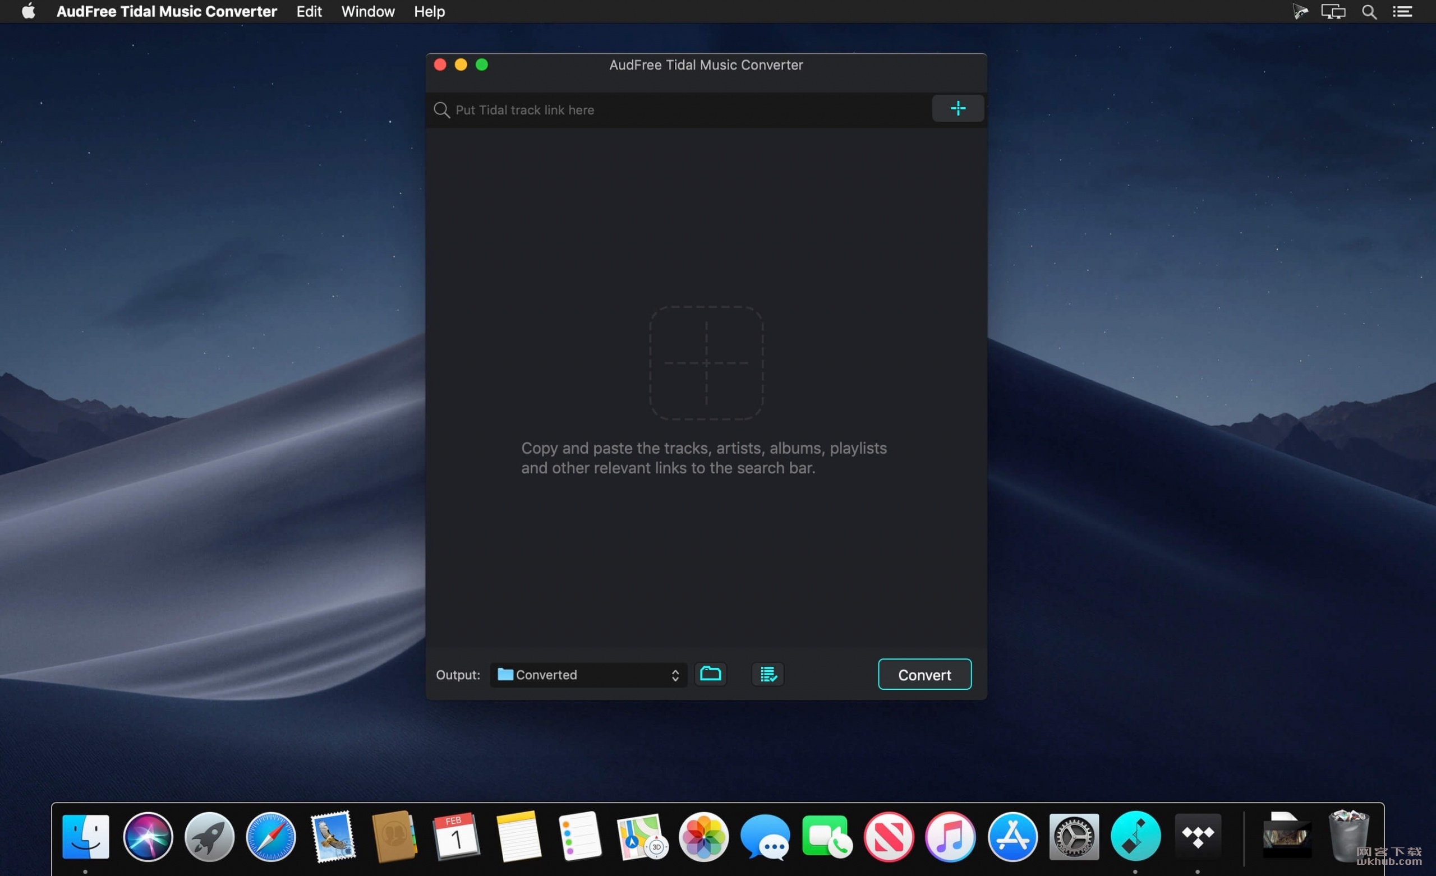Open Finder from the Dock
The image size is (1436, 876).
pos(85,837)
